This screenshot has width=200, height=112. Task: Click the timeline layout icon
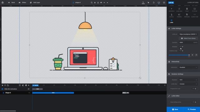(5, 85)
